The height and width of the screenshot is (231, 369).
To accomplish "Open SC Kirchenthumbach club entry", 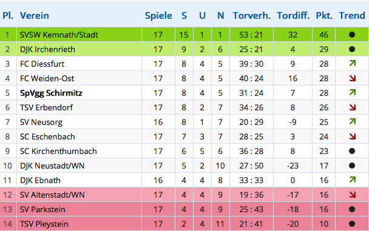I will (x=58, y=151).
